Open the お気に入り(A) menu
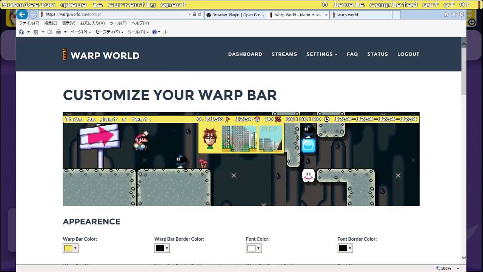 coord(92,23)
